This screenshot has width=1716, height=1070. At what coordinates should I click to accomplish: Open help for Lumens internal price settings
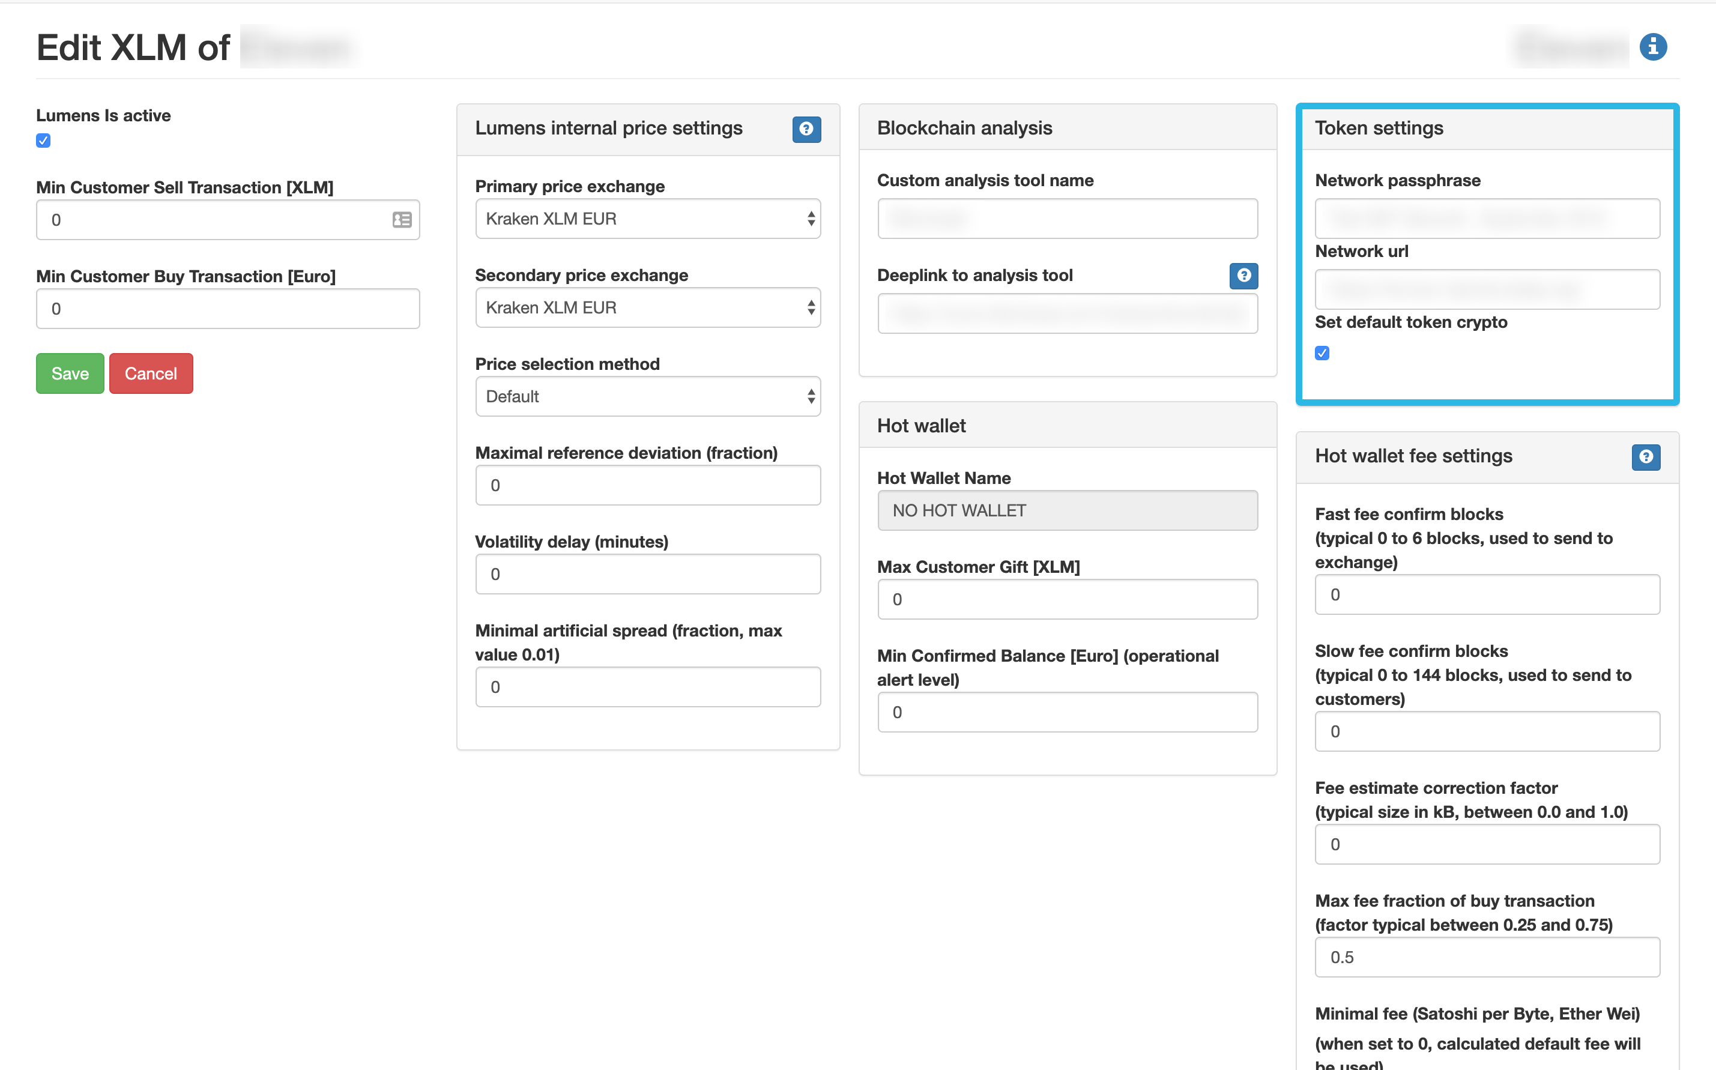click(806, 128)
